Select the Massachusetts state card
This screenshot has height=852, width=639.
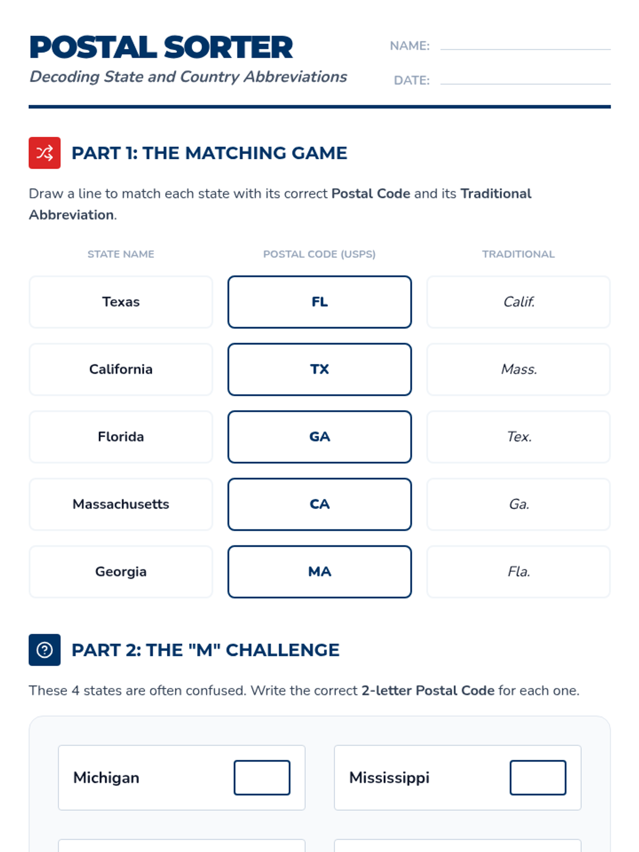121,504
